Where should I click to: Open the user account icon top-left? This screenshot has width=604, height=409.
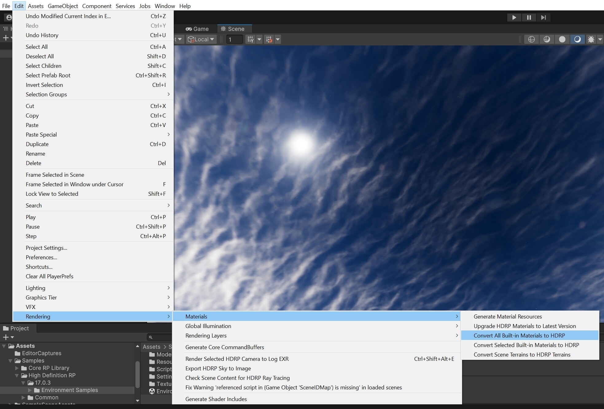point(9,17)
